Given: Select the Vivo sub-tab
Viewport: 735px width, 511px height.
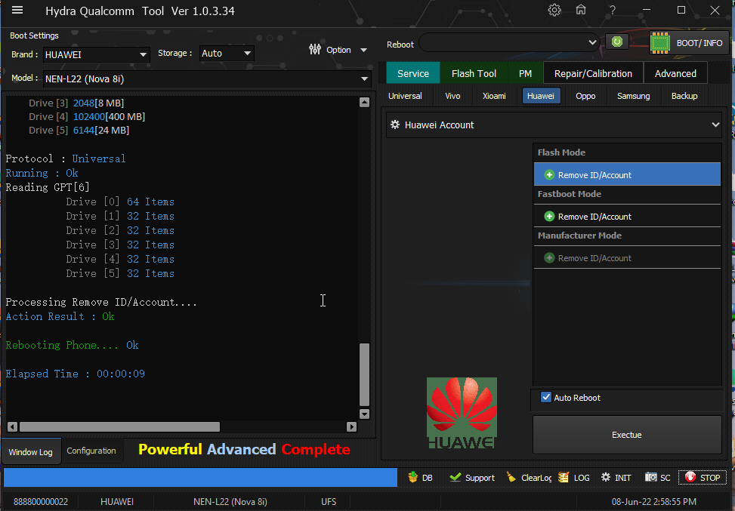Looking at the screenshot, I should pos(452,96).
